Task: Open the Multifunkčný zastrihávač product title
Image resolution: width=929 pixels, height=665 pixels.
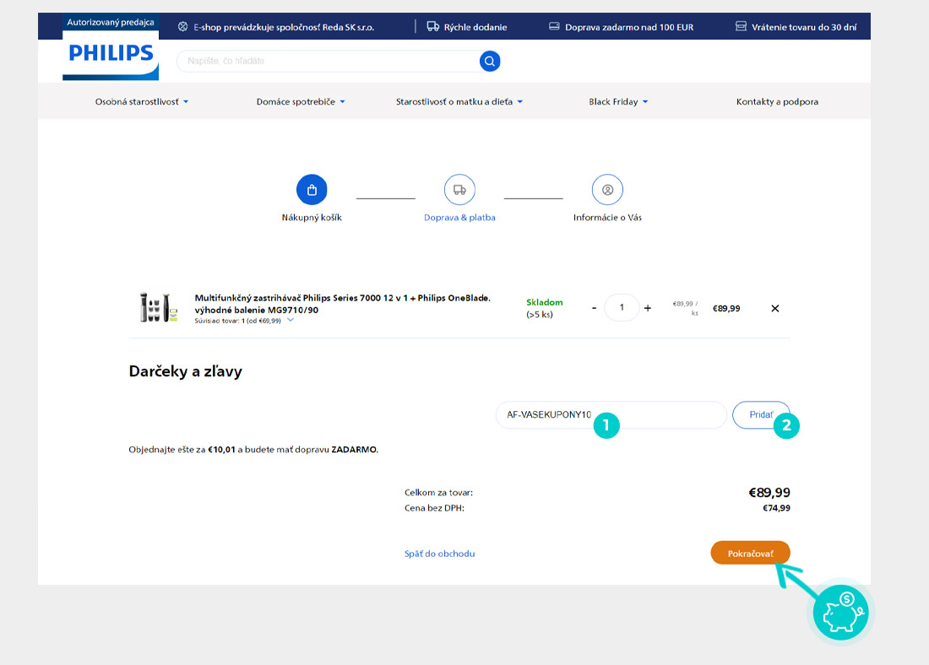Action: point(342,304)
